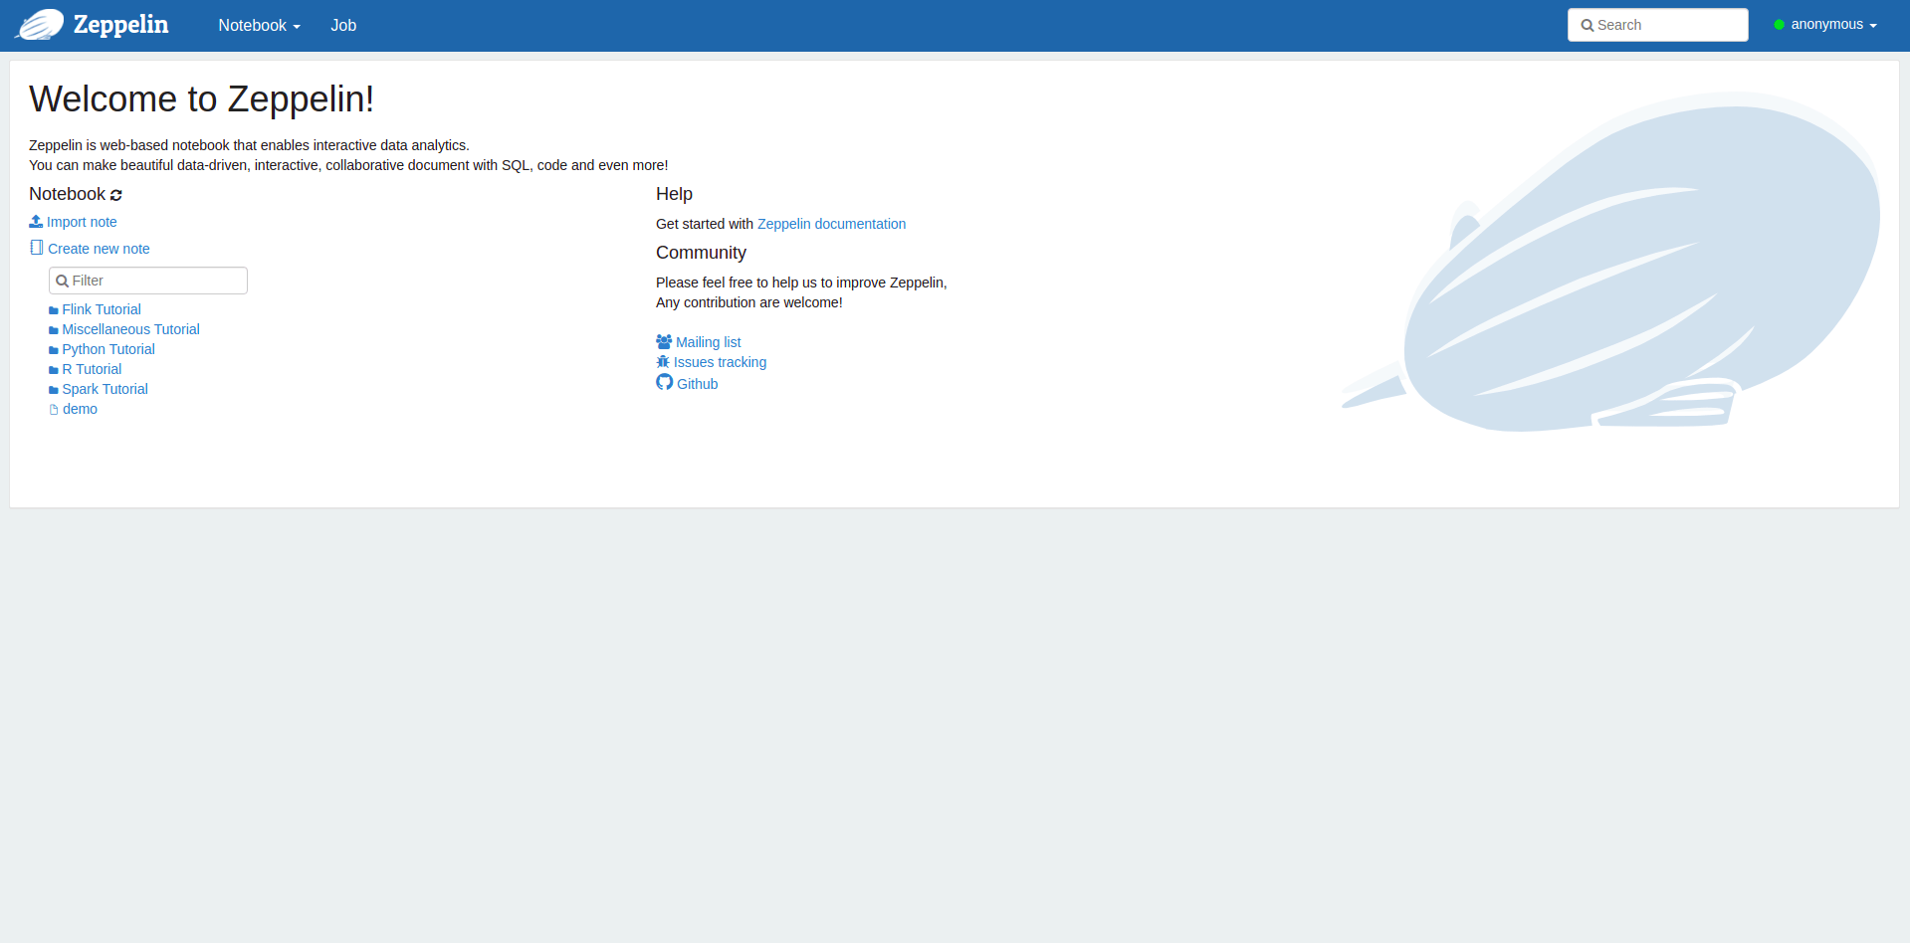Click the Community section heading
The height and width of the screenshot is (943, 1910).
click(701, 253)
